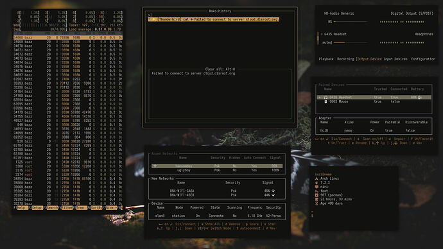This screenshot has width=443, height=249.
Task: Open SortBy in htop function bar
Action: (96, 207)
